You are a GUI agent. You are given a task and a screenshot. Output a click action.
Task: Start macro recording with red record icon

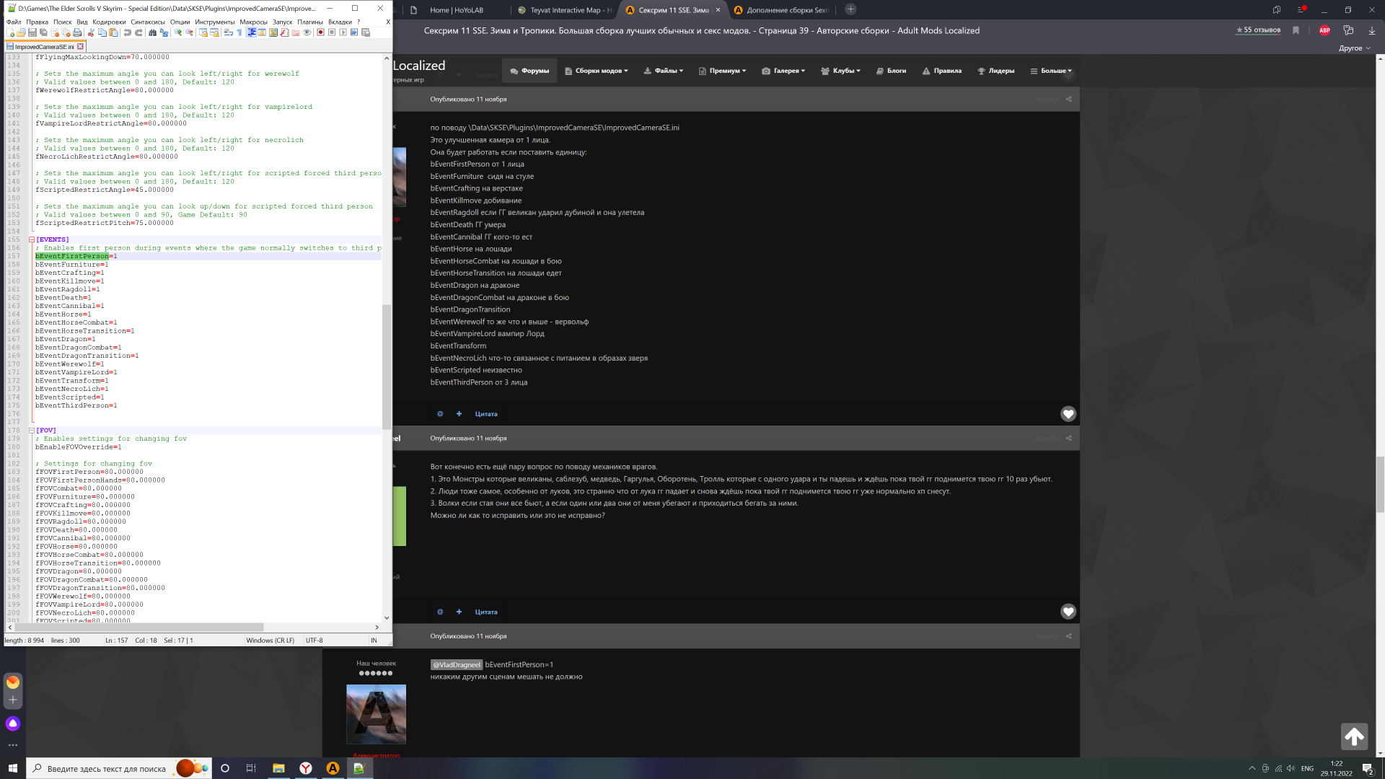320,32
